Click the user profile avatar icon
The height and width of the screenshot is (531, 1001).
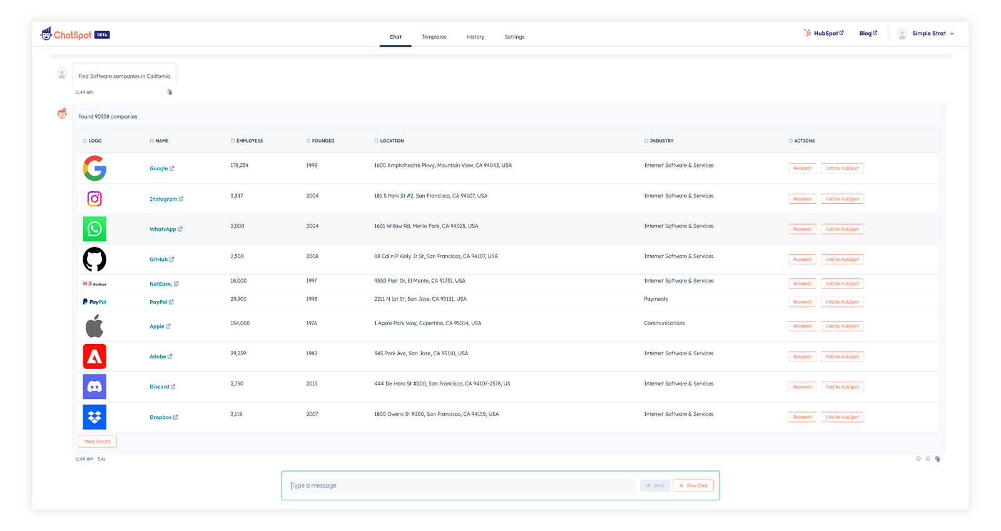[x=902, y=34]
